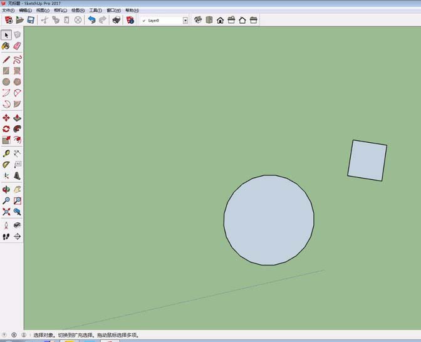Select the Tape Measure tool
Viewport: 421px width, 342px height.
click(x=6, y=153)
